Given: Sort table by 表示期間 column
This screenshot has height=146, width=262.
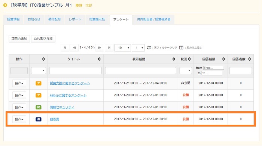Looking at the screenshot, I should [x=174, y=59].
